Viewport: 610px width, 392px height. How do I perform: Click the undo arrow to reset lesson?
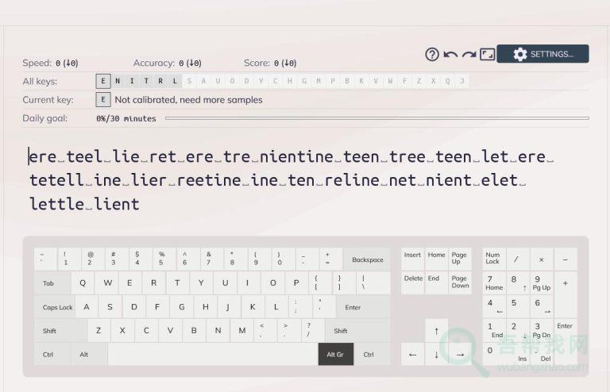tap(450, 54)
